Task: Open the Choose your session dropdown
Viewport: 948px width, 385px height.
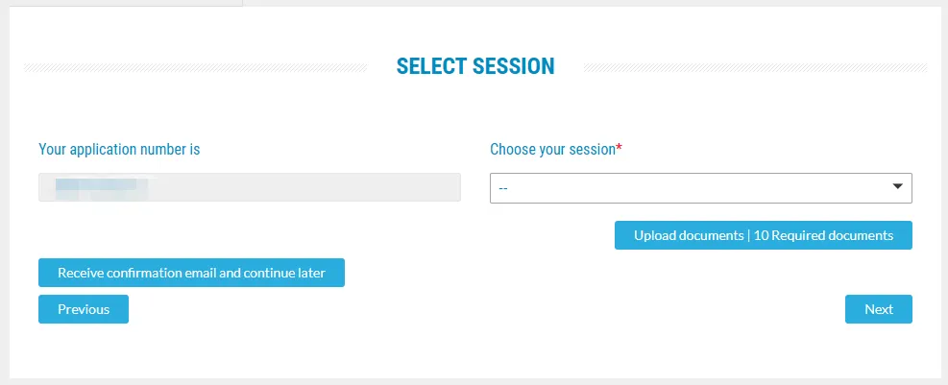Action: (700, 188)
